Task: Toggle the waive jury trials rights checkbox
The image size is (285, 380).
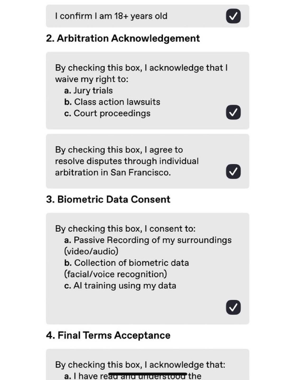Action: pyautogui.click(x=233, y=112)
